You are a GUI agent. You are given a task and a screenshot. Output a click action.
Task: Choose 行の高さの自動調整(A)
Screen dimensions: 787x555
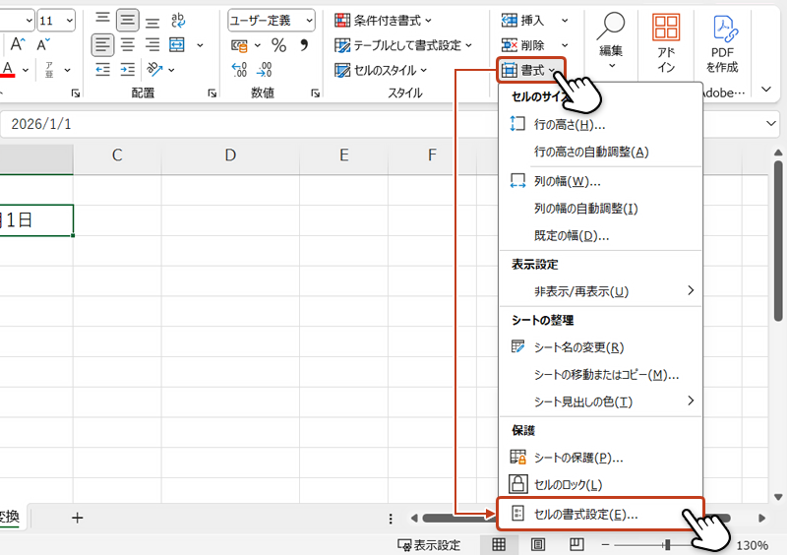point(600,152)
